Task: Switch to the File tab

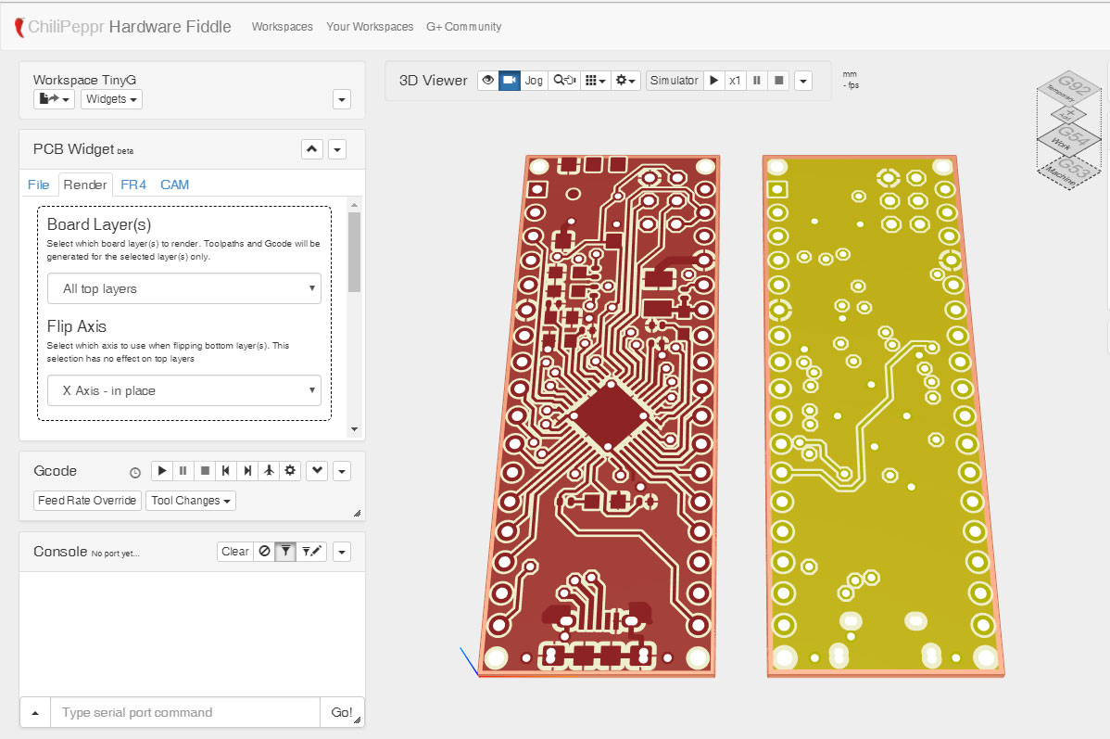Action: (38, 185)
